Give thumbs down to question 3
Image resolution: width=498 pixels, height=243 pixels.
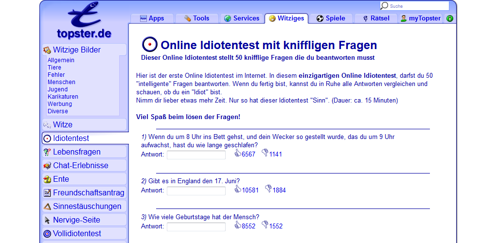(265, 225)
